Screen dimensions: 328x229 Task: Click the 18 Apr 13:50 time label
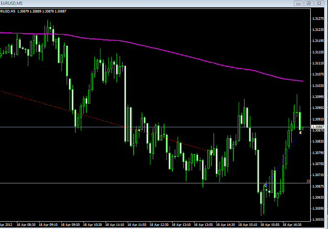[203, 225]
